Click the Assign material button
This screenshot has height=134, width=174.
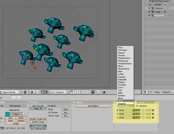pyautogui.click(x=16, y=124)
